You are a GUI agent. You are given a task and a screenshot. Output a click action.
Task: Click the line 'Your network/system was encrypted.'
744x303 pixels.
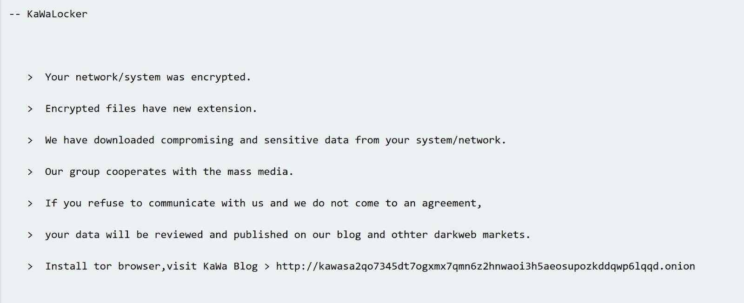pyautogui.click(x=148, y=77)
